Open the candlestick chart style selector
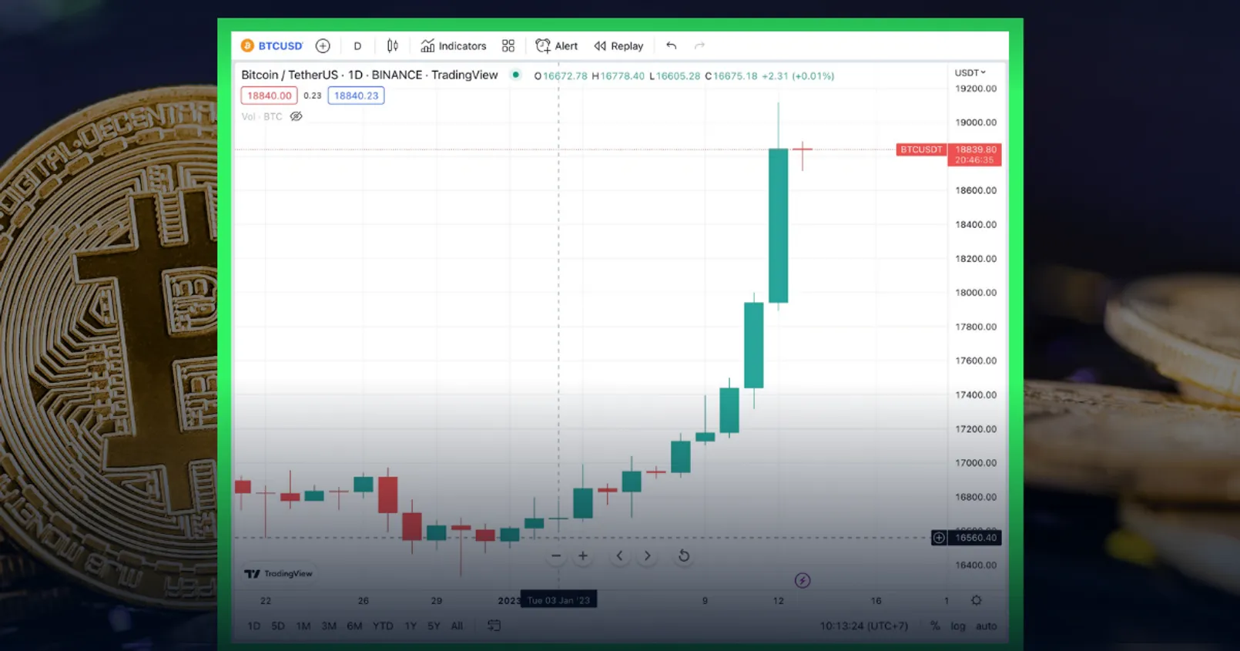This screenshot has height=651, width=1240. tap(393, 46)
